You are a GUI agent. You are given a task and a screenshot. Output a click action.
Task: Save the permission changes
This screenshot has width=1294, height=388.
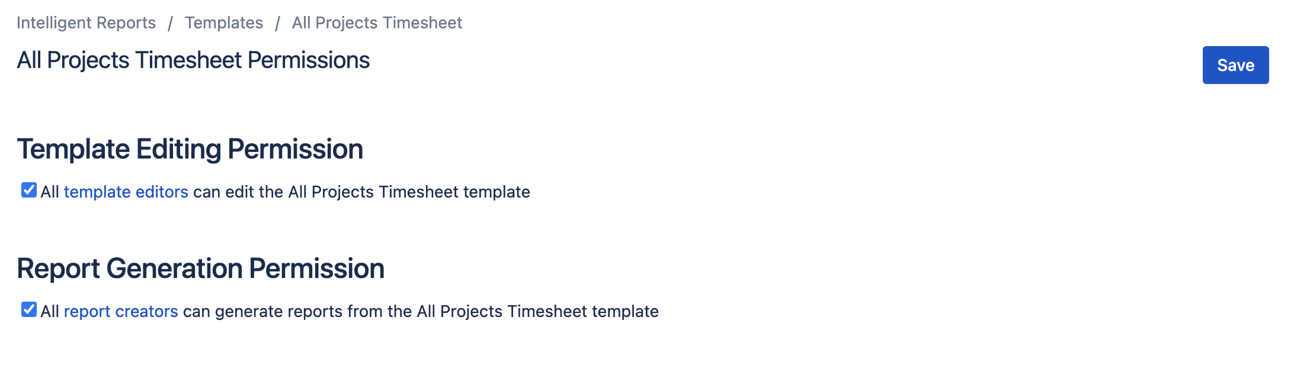[x=1235, y=66]
